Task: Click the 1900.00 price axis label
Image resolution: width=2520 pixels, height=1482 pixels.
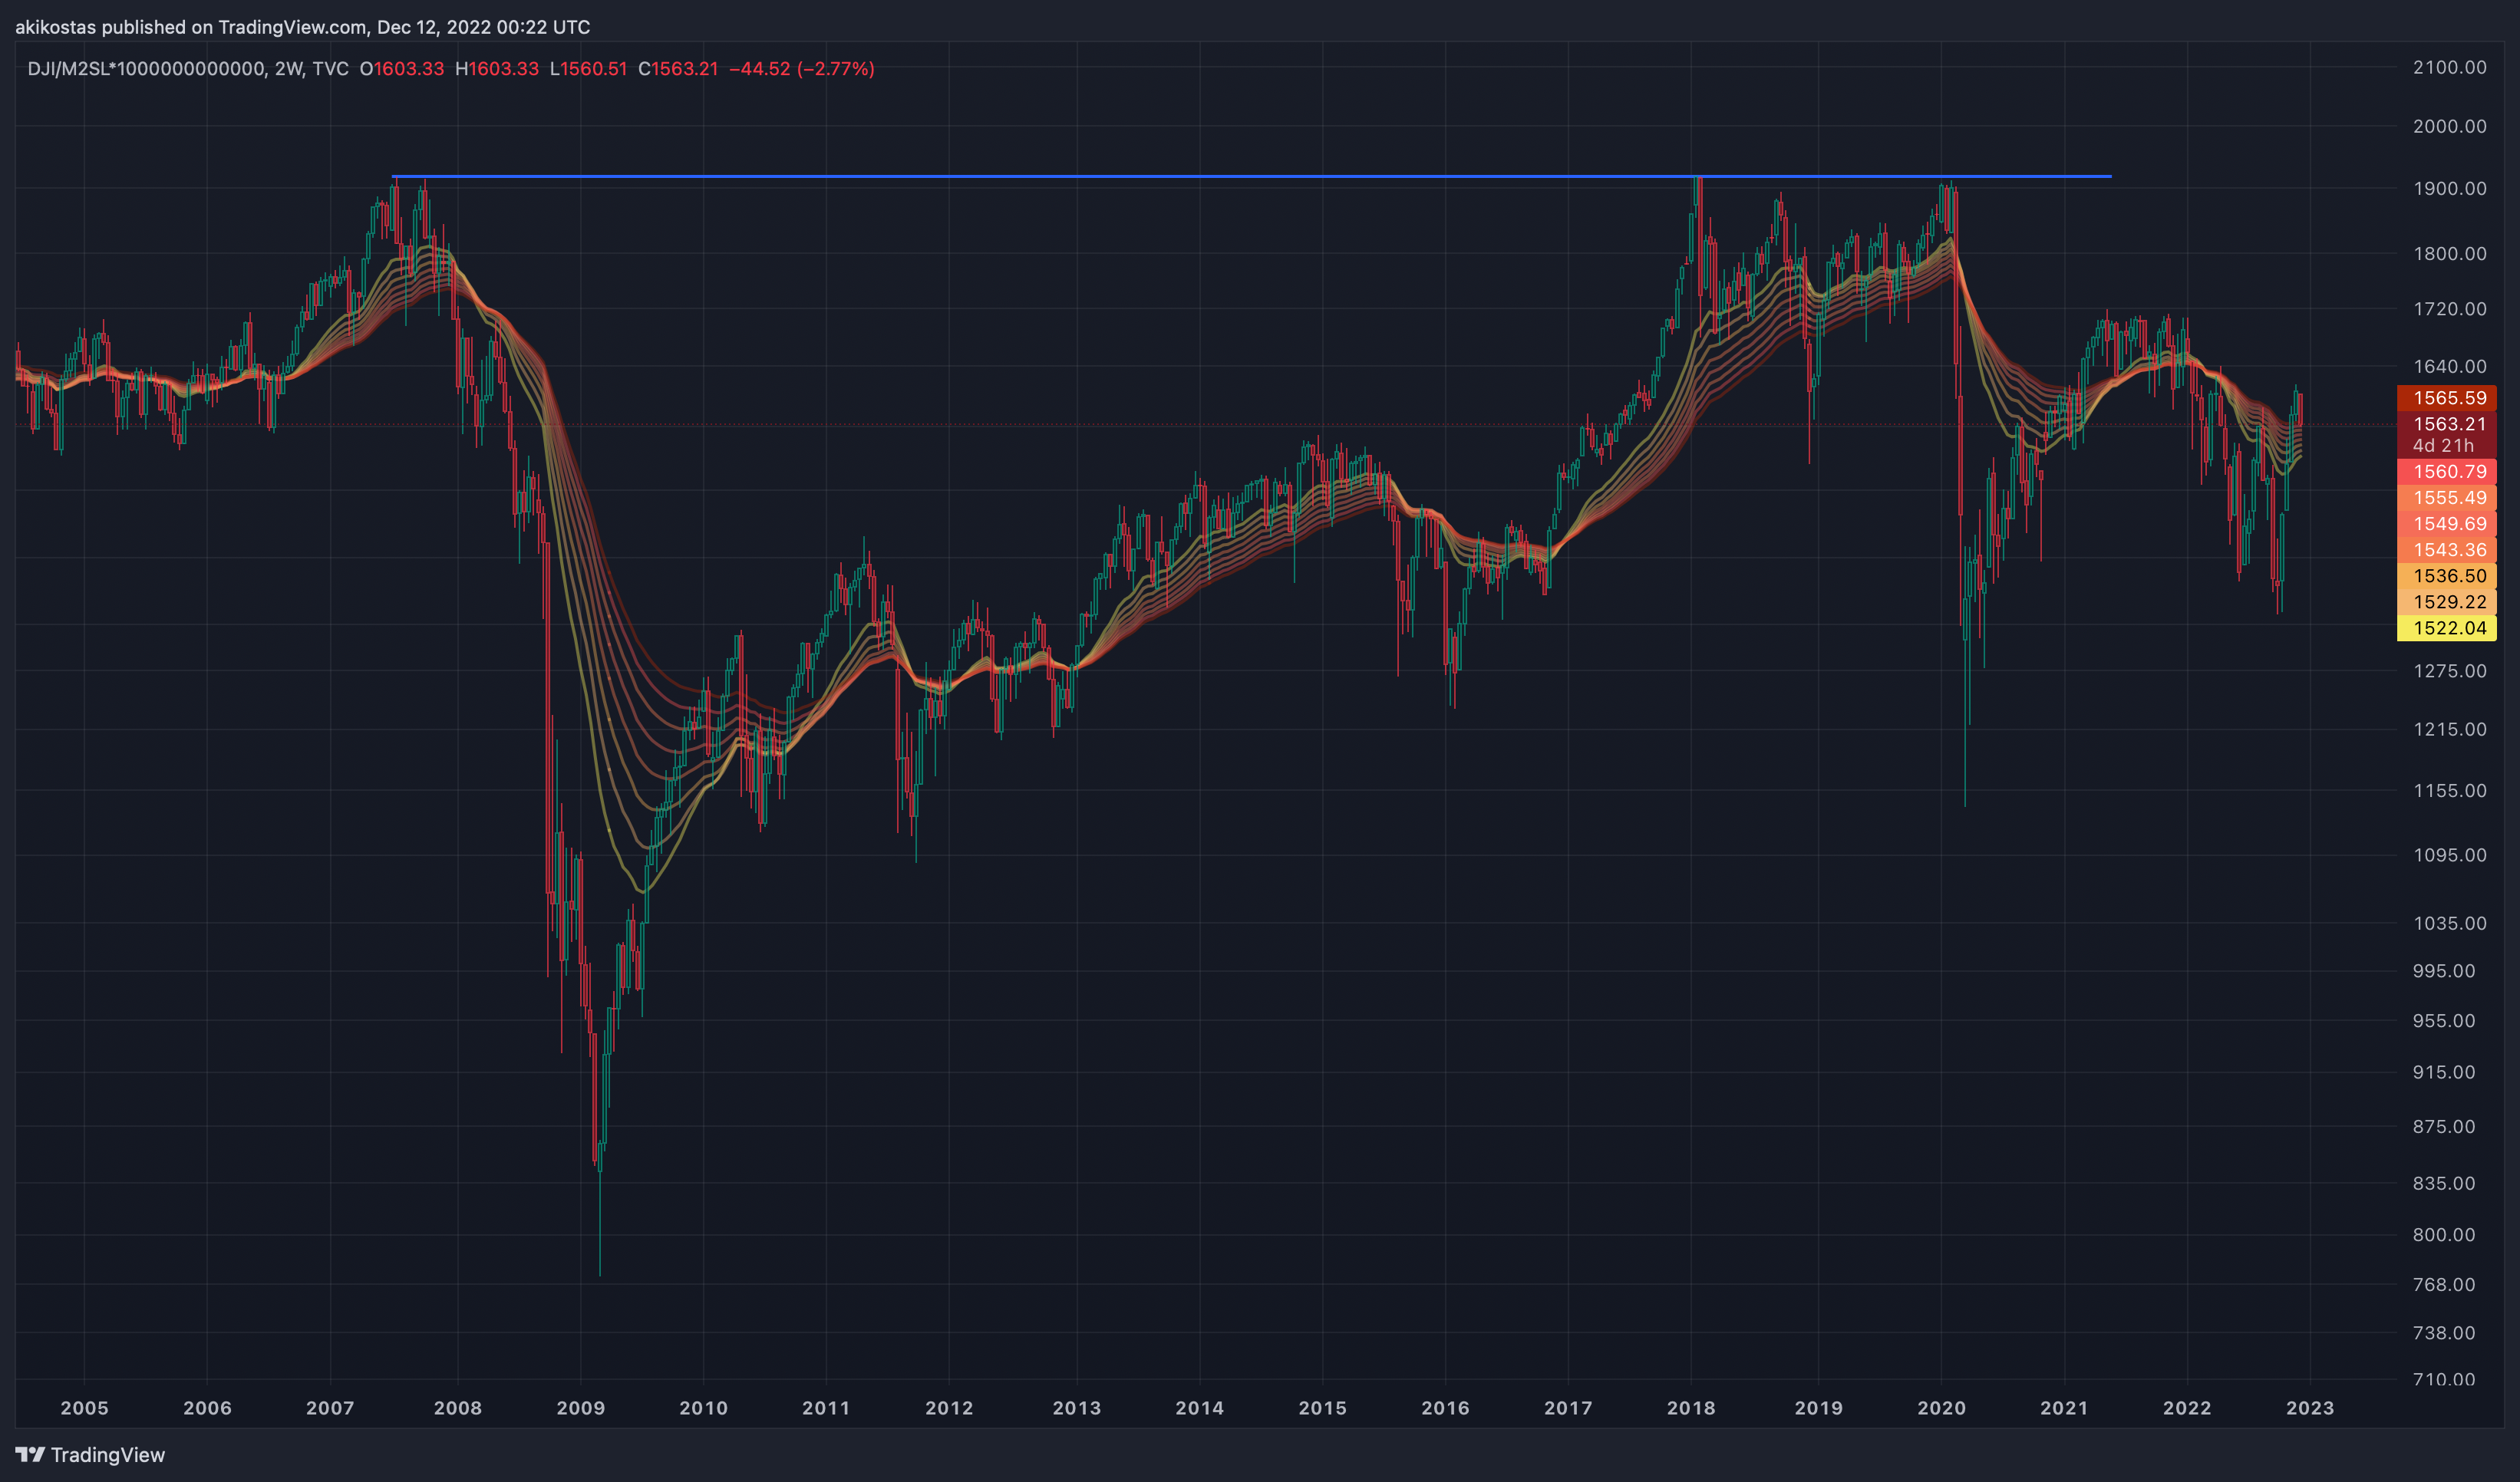Action: click(2449, 189)
